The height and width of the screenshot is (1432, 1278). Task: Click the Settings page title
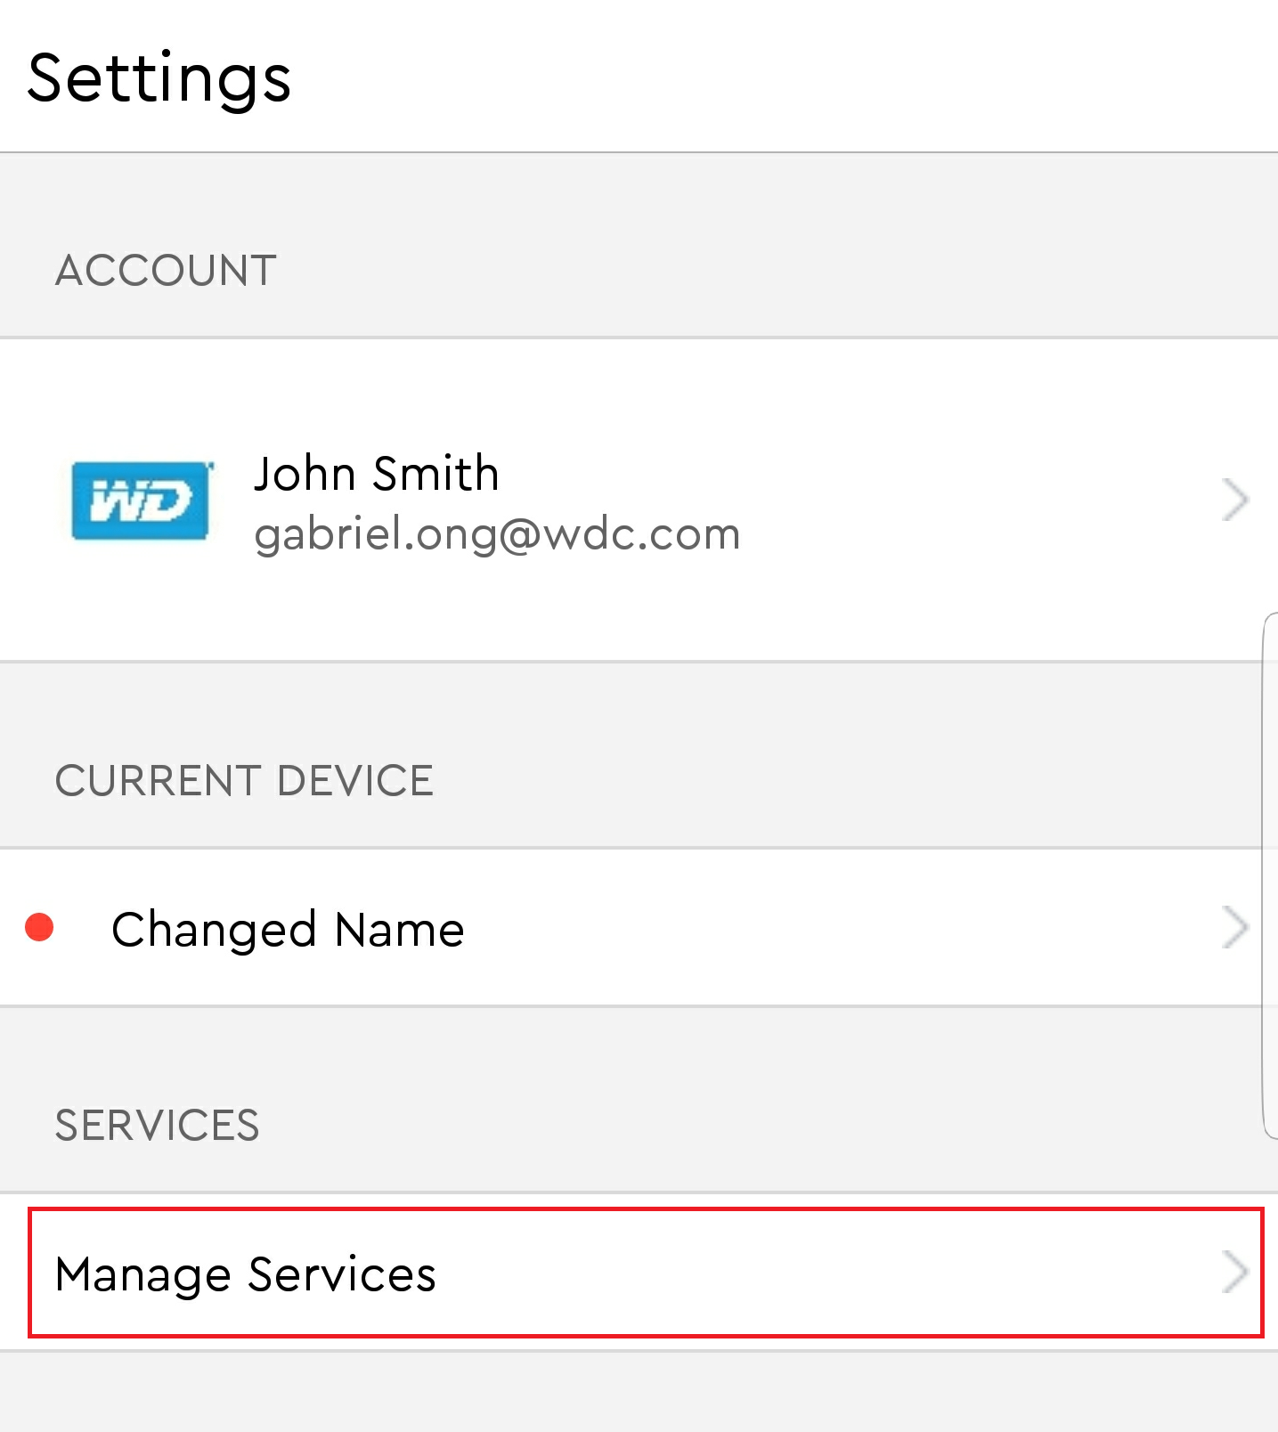coord(159,79)
